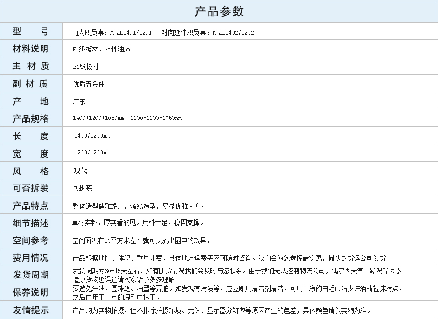
Task: Click the 友情提示 label cell
Action: [x=31, y=310]
